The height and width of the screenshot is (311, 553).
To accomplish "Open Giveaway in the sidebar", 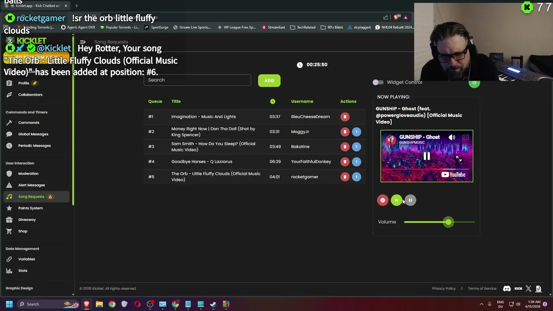I will tap(27, 220).
